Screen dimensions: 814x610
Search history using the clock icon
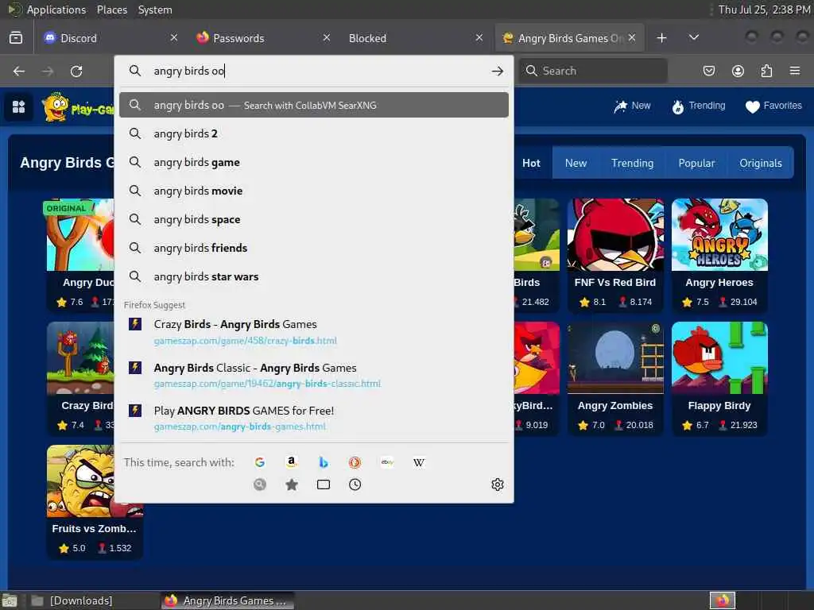pyautogui.click(x=355, y=485)
